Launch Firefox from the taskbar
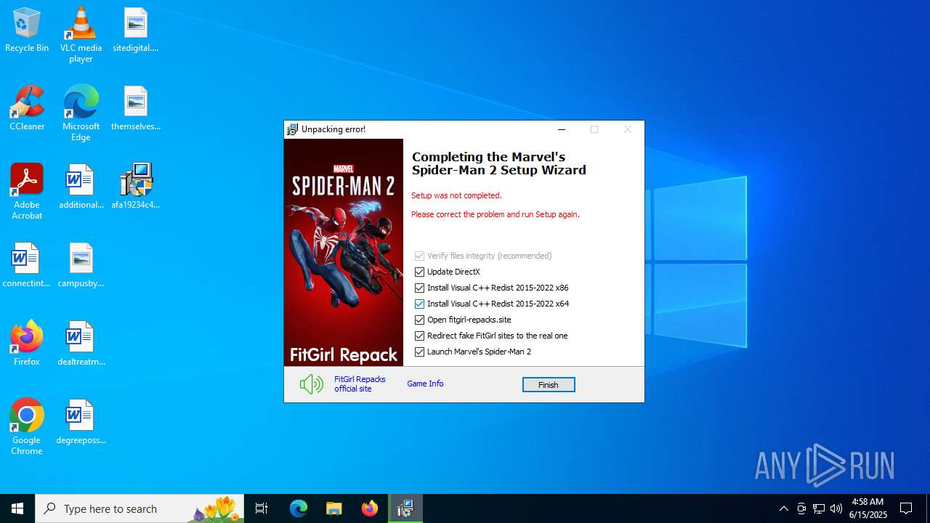This screenshot has width=930, height=523. [370, 508]
